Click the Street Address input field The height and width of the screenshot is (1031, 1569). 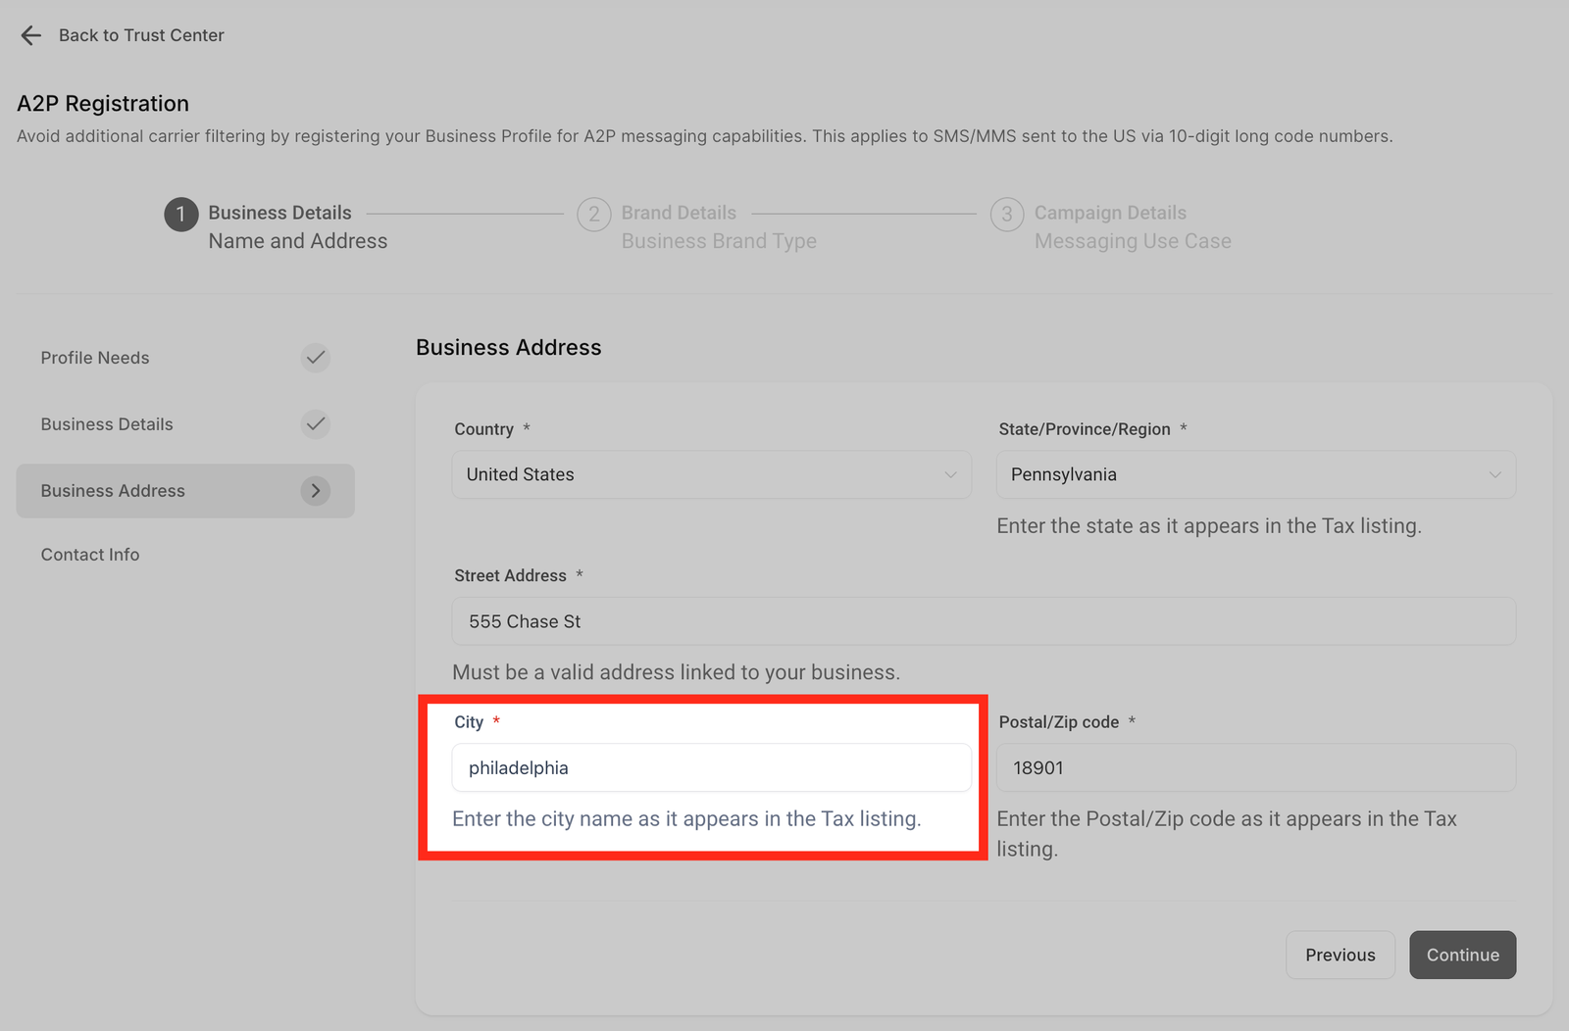point(983,621)
